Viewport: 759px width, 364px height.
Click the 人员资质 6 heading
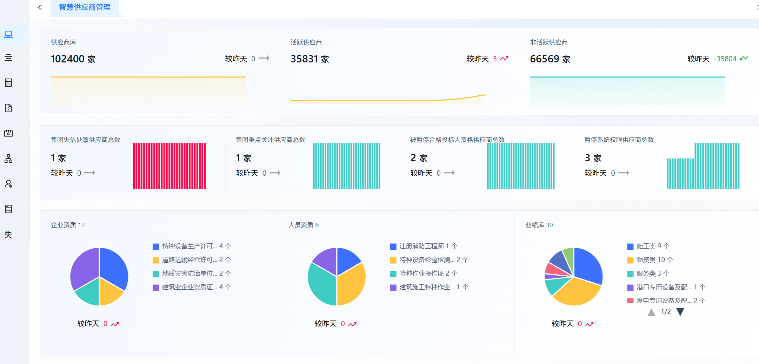tap(304, 225)
